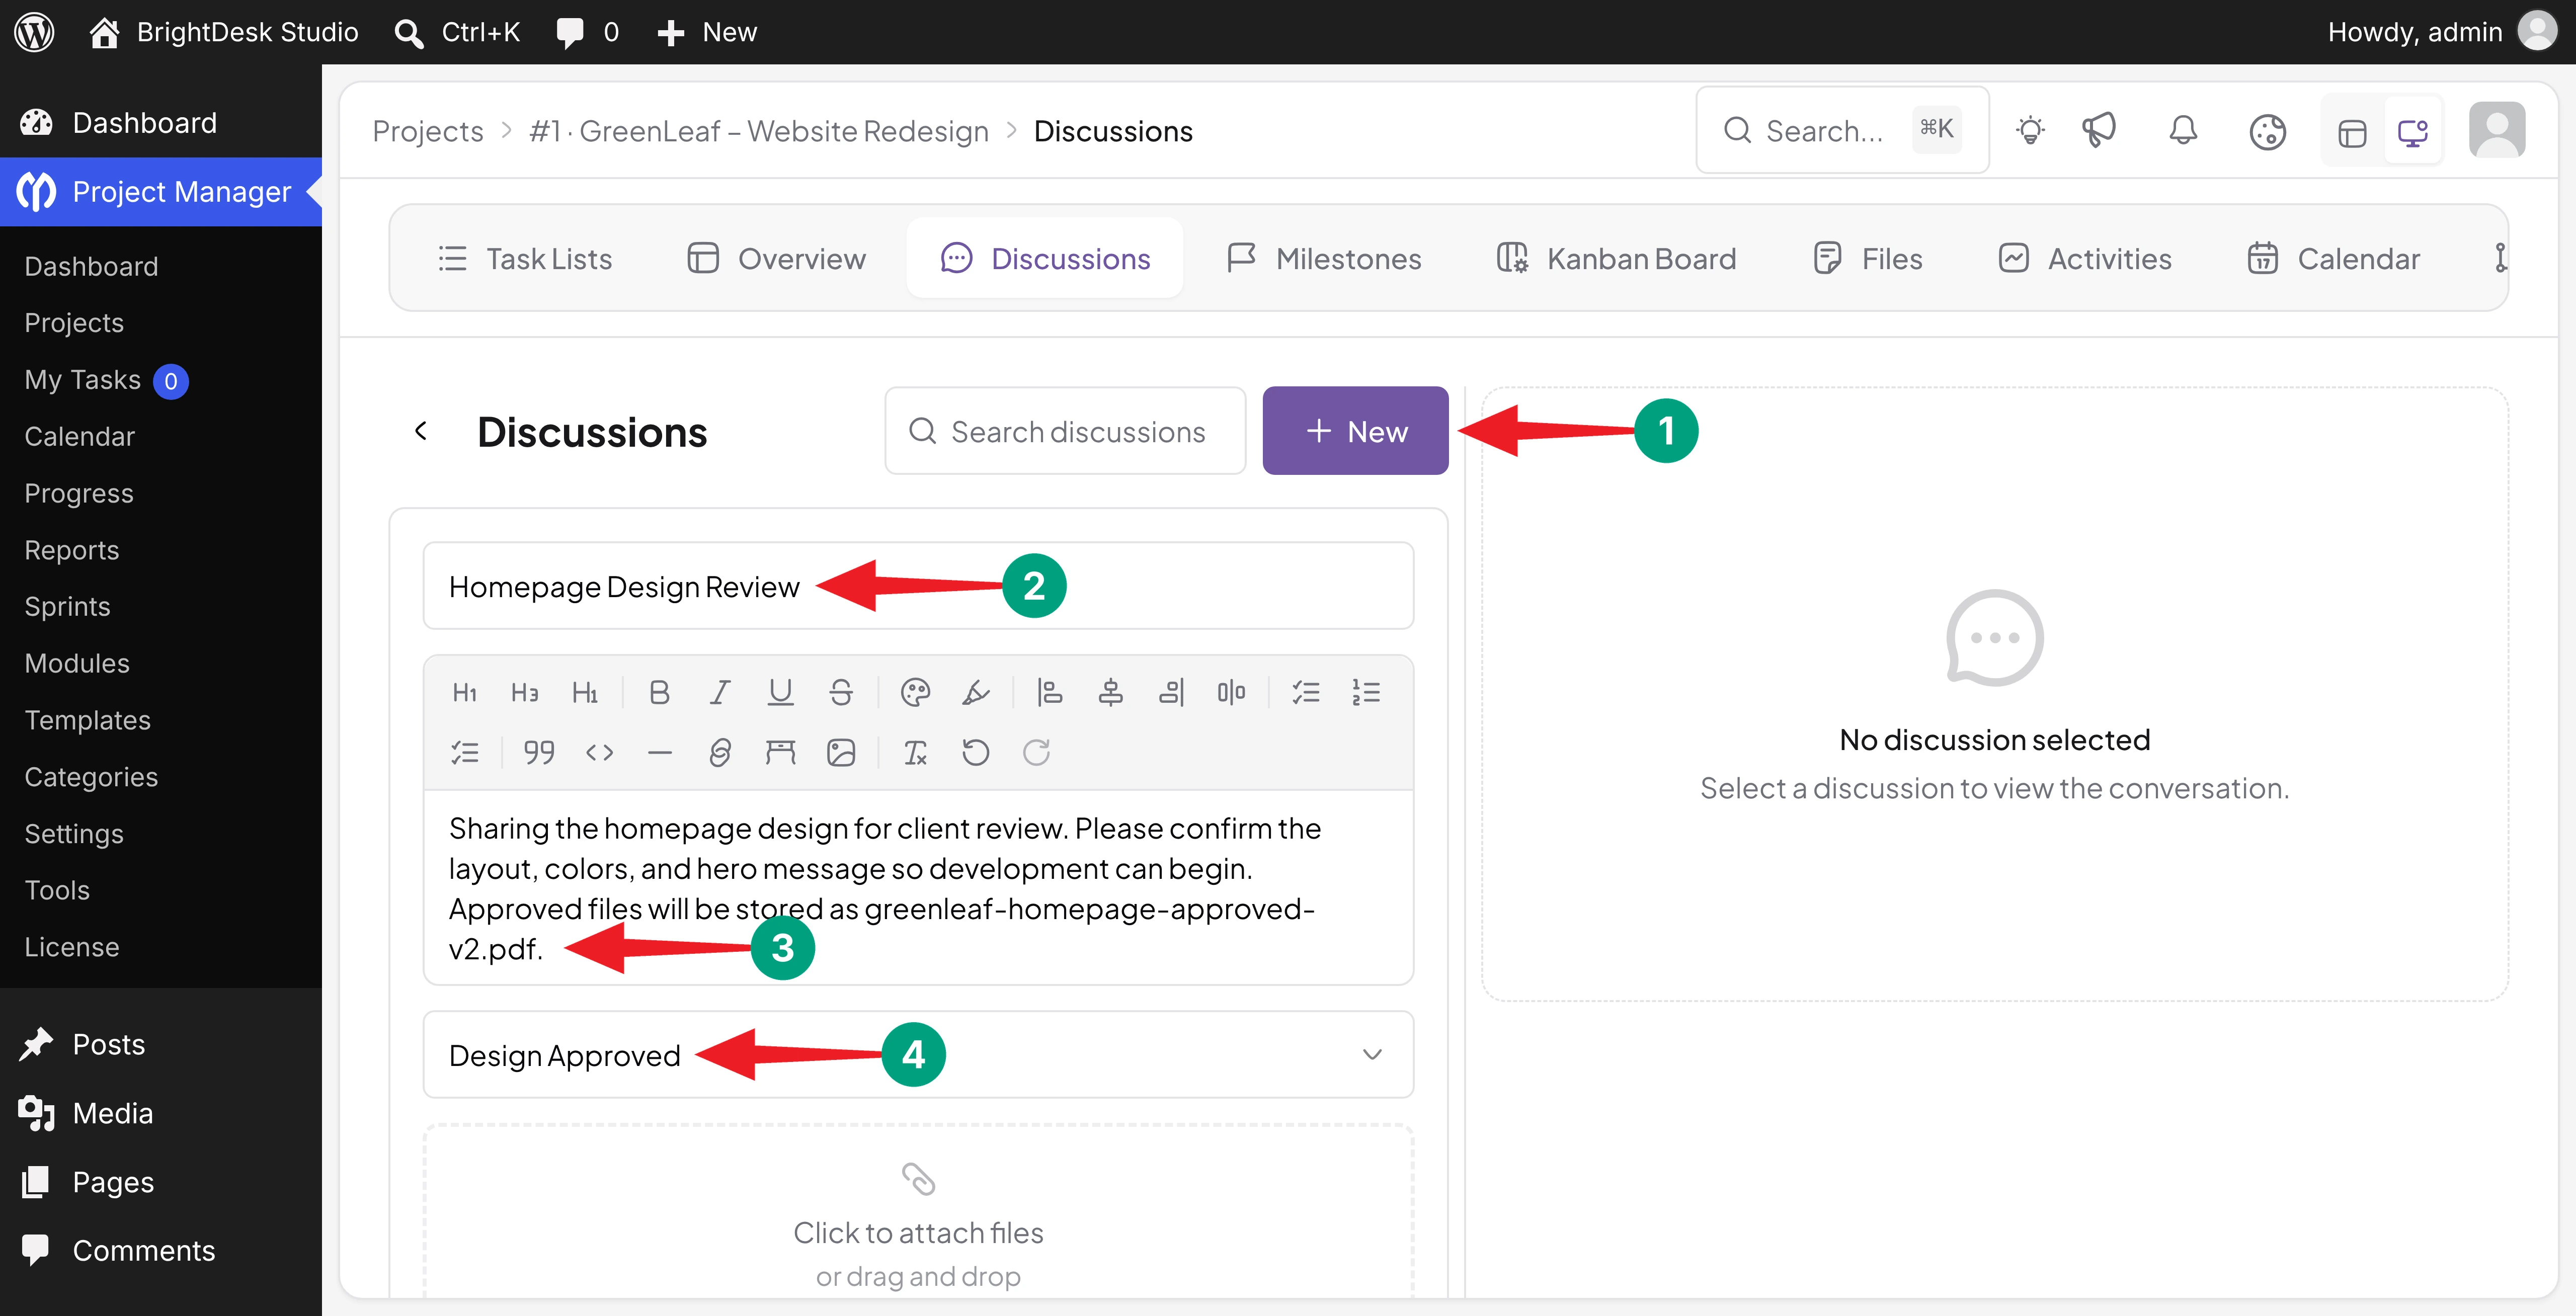
Task: Open announcements with the megaphone icon
Action: (x=2098, y=130)
